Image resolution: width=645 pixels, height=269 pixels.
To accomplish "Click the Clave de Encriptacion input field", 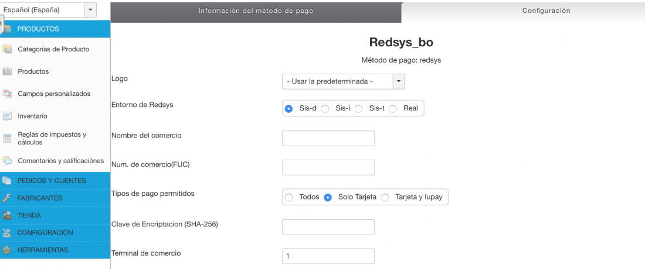I will pos(328,227).
